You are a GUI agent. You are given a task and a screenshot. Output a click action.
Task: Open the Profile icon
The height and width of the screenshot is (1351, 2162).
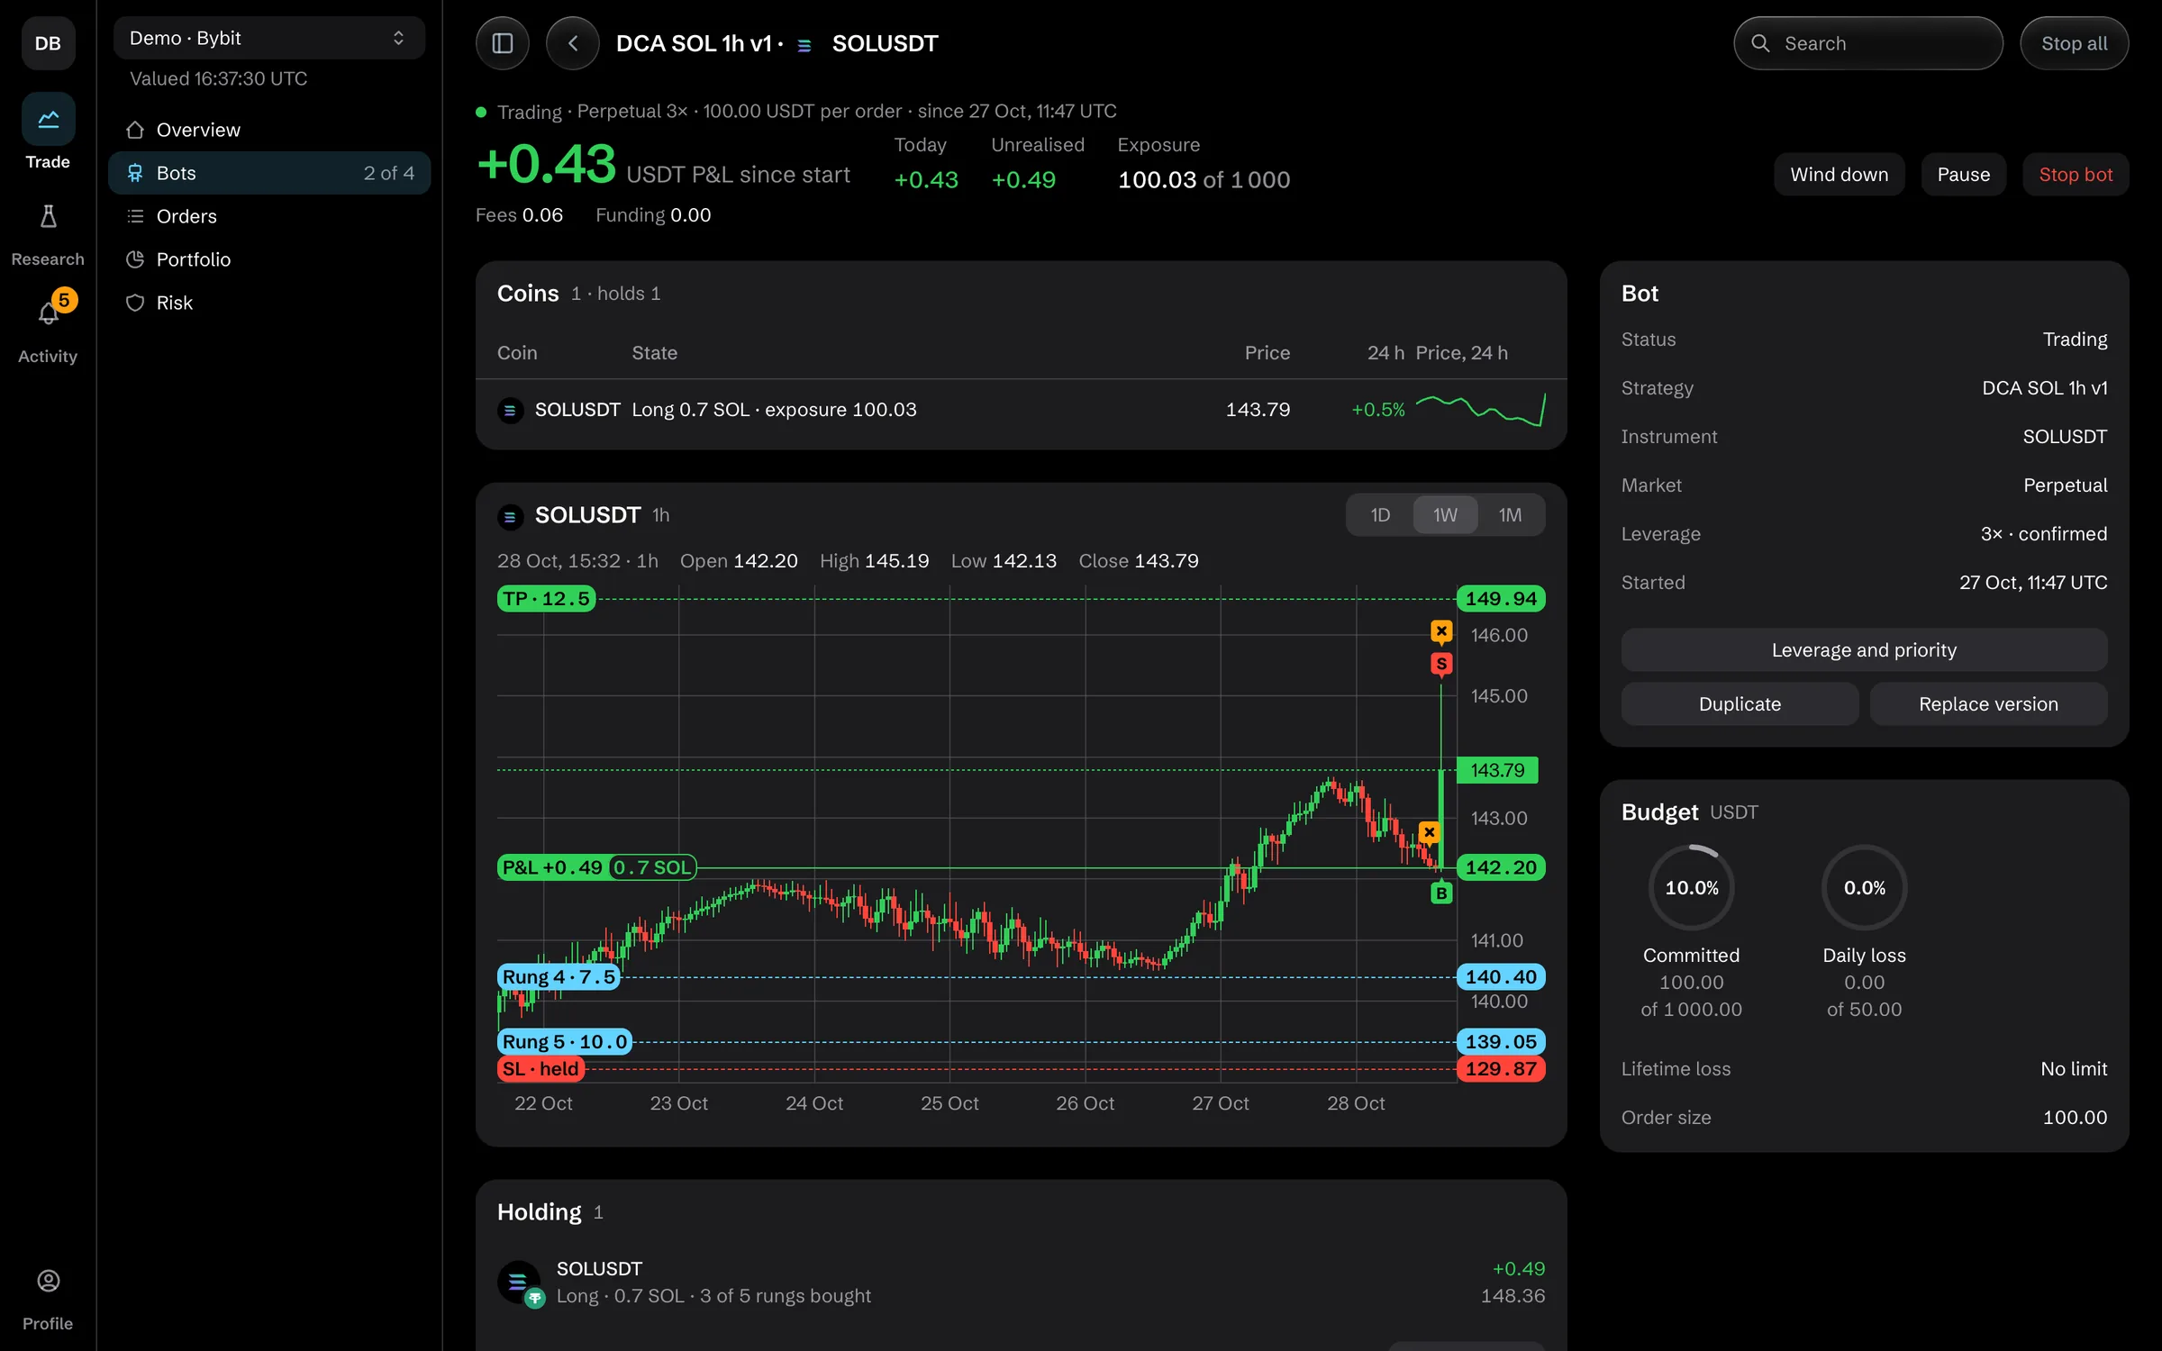[x=48, y=1281]
